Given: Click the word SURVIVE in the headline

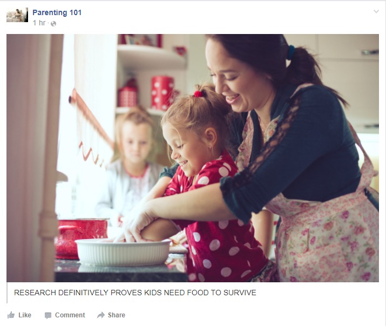Looking at the screenshot, I should pos(240,293).
